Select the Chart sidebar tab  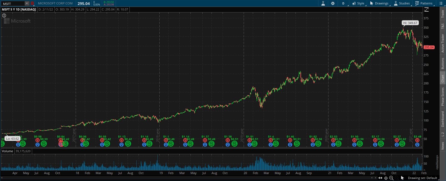point(443,78)
